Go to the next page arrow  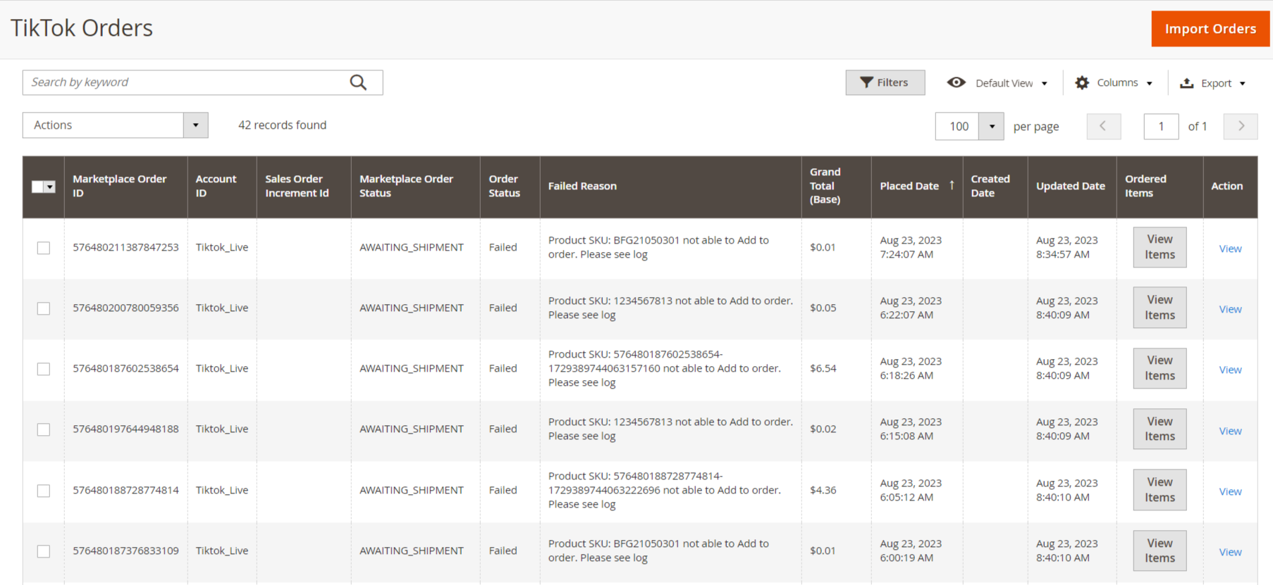point(1241,126)
